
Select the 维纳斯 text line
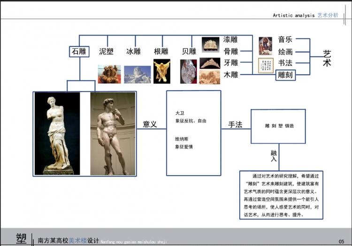pos(182,139)
